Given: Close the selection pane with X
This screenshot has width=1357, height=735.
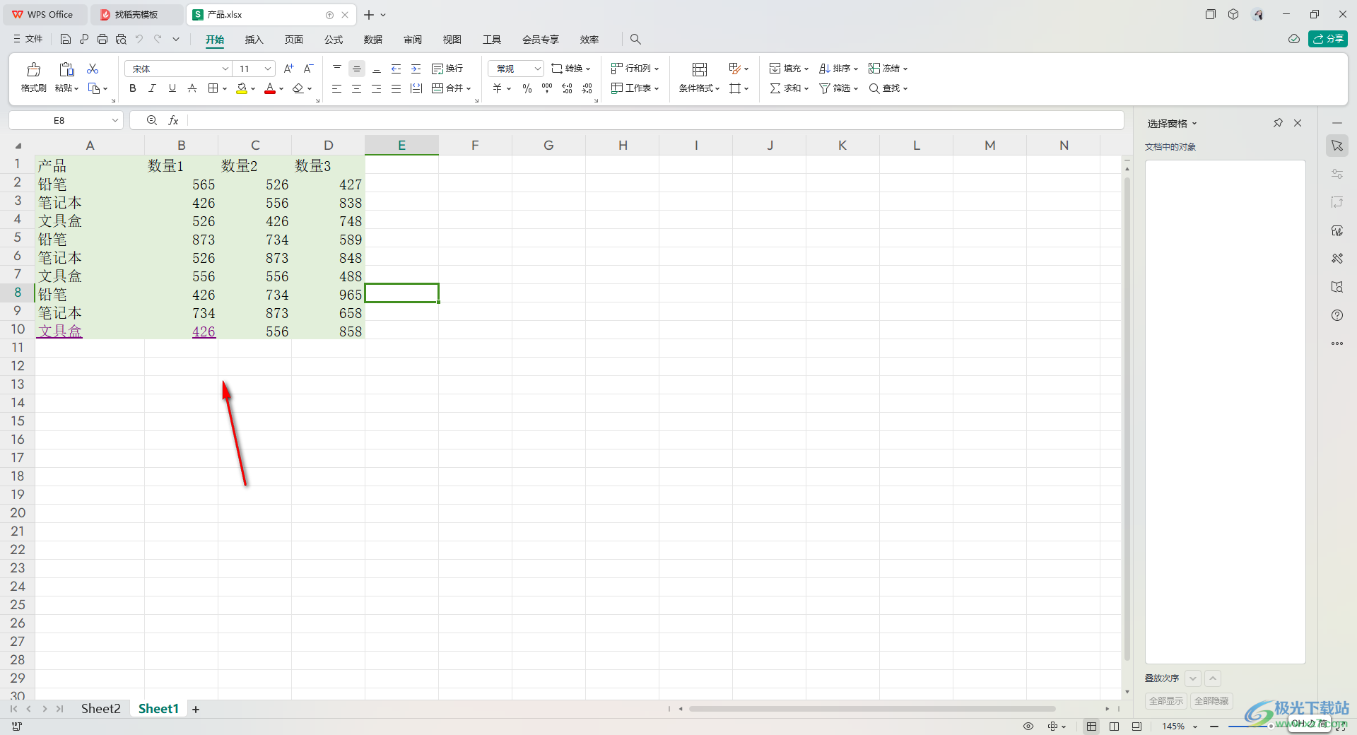Looking at the screenshot, I should coord(1298,123).
